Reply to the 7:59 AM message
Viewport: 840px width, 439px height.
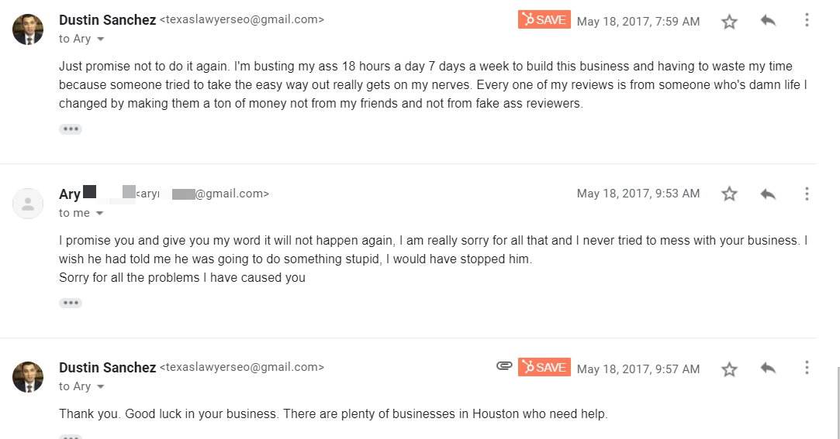(x=768, y=21)
